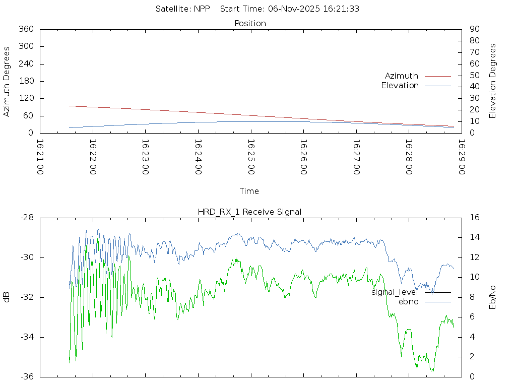
Task: Click the Satellite NPP start time header
Action: click(x=257, y=9)
